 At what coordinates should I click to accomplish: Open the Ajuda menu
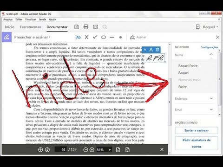(52, 19)
